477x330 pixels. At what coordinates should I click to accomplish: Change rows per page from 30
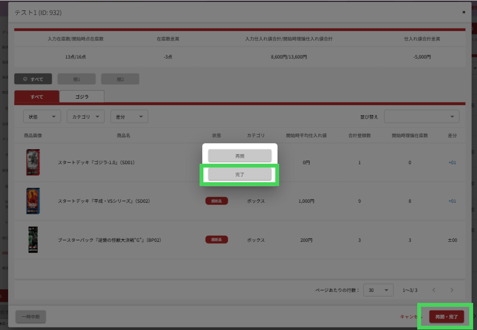click(x=378, y=290)
